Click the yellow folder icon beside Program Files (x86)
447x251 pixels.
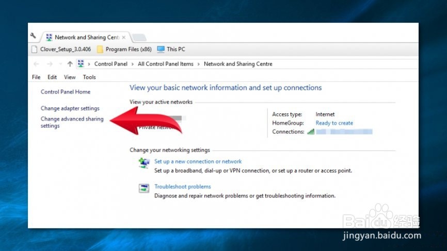click(100, 49)
